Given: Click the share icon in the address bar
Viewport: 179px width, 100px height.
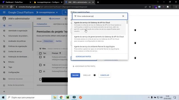Looking at the screenshot, I should (x=145, y=7).
